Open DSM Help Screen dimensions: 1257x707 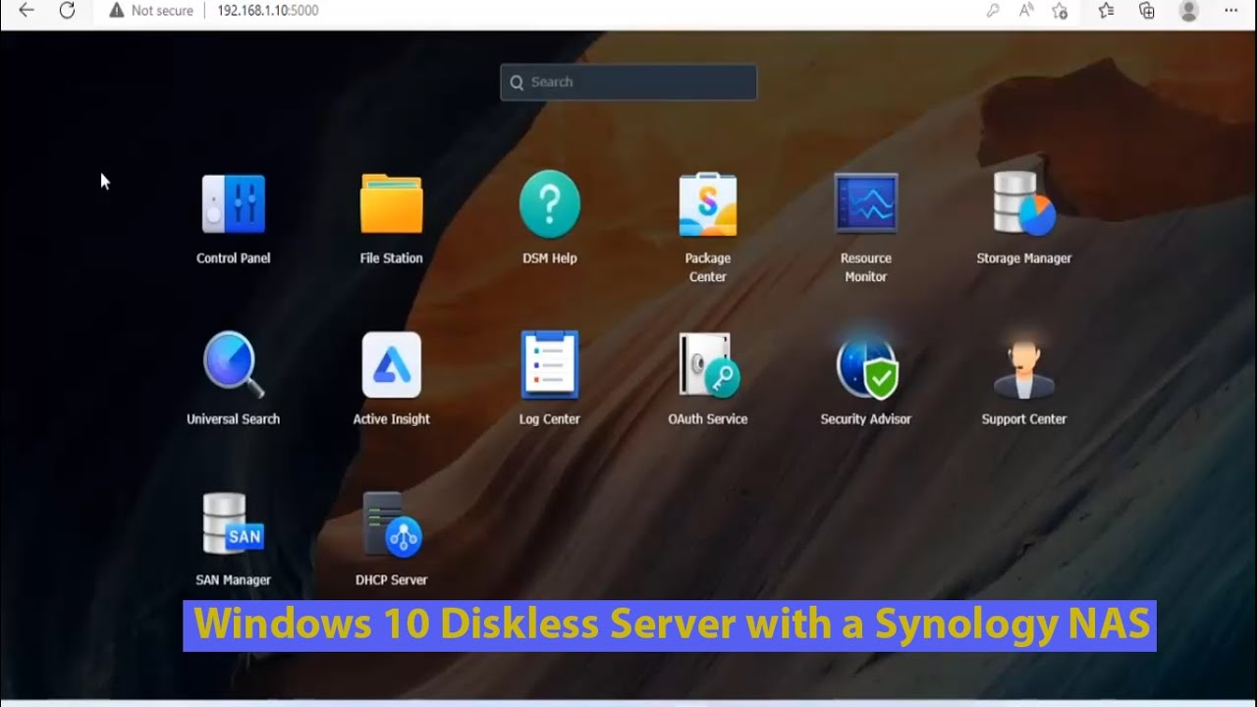[x=550, y=204]
